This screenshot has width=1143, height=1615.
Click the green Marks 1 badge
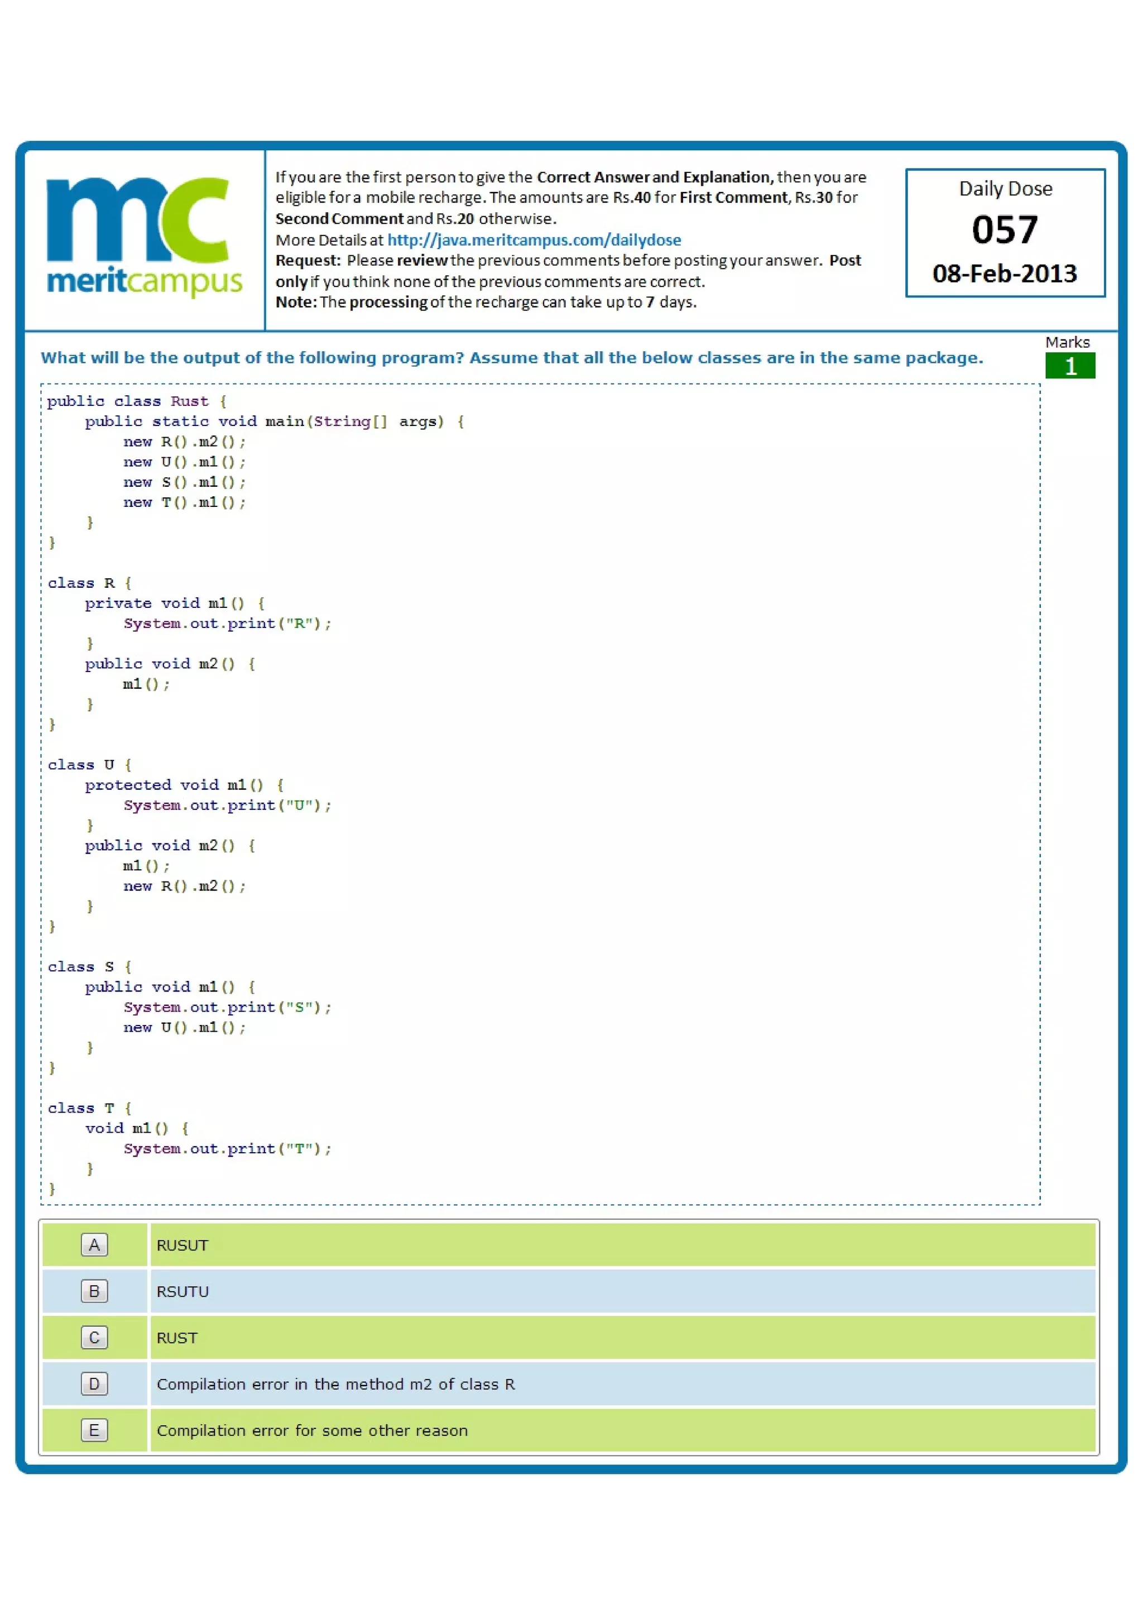pos(1070,366)
